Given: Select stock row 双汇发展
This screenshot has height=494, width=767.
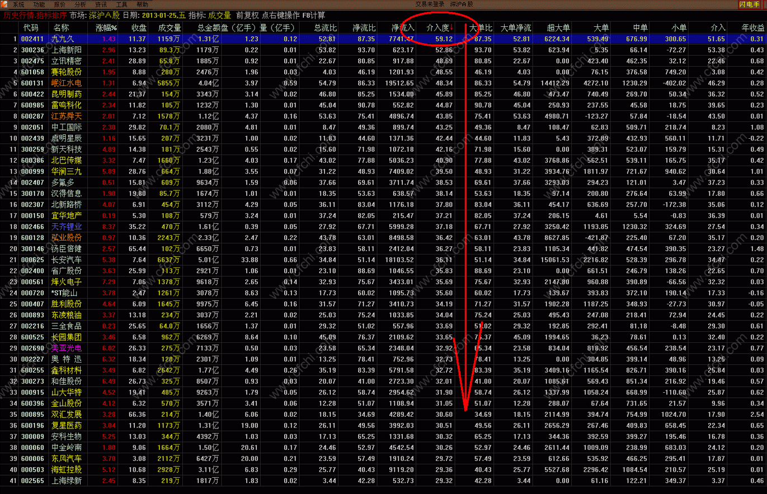Looking at the screenshot, I should pos(383,414).
